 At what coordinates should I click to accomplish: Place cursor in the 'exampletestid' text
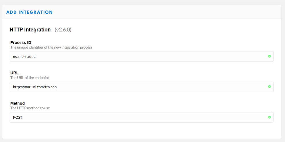tap(24, 57)
